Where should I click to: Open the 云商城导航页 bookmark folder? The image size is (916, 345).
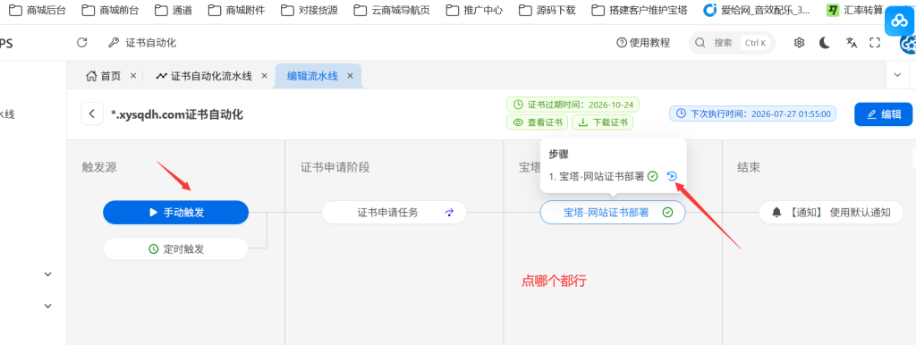pos(392,10)
